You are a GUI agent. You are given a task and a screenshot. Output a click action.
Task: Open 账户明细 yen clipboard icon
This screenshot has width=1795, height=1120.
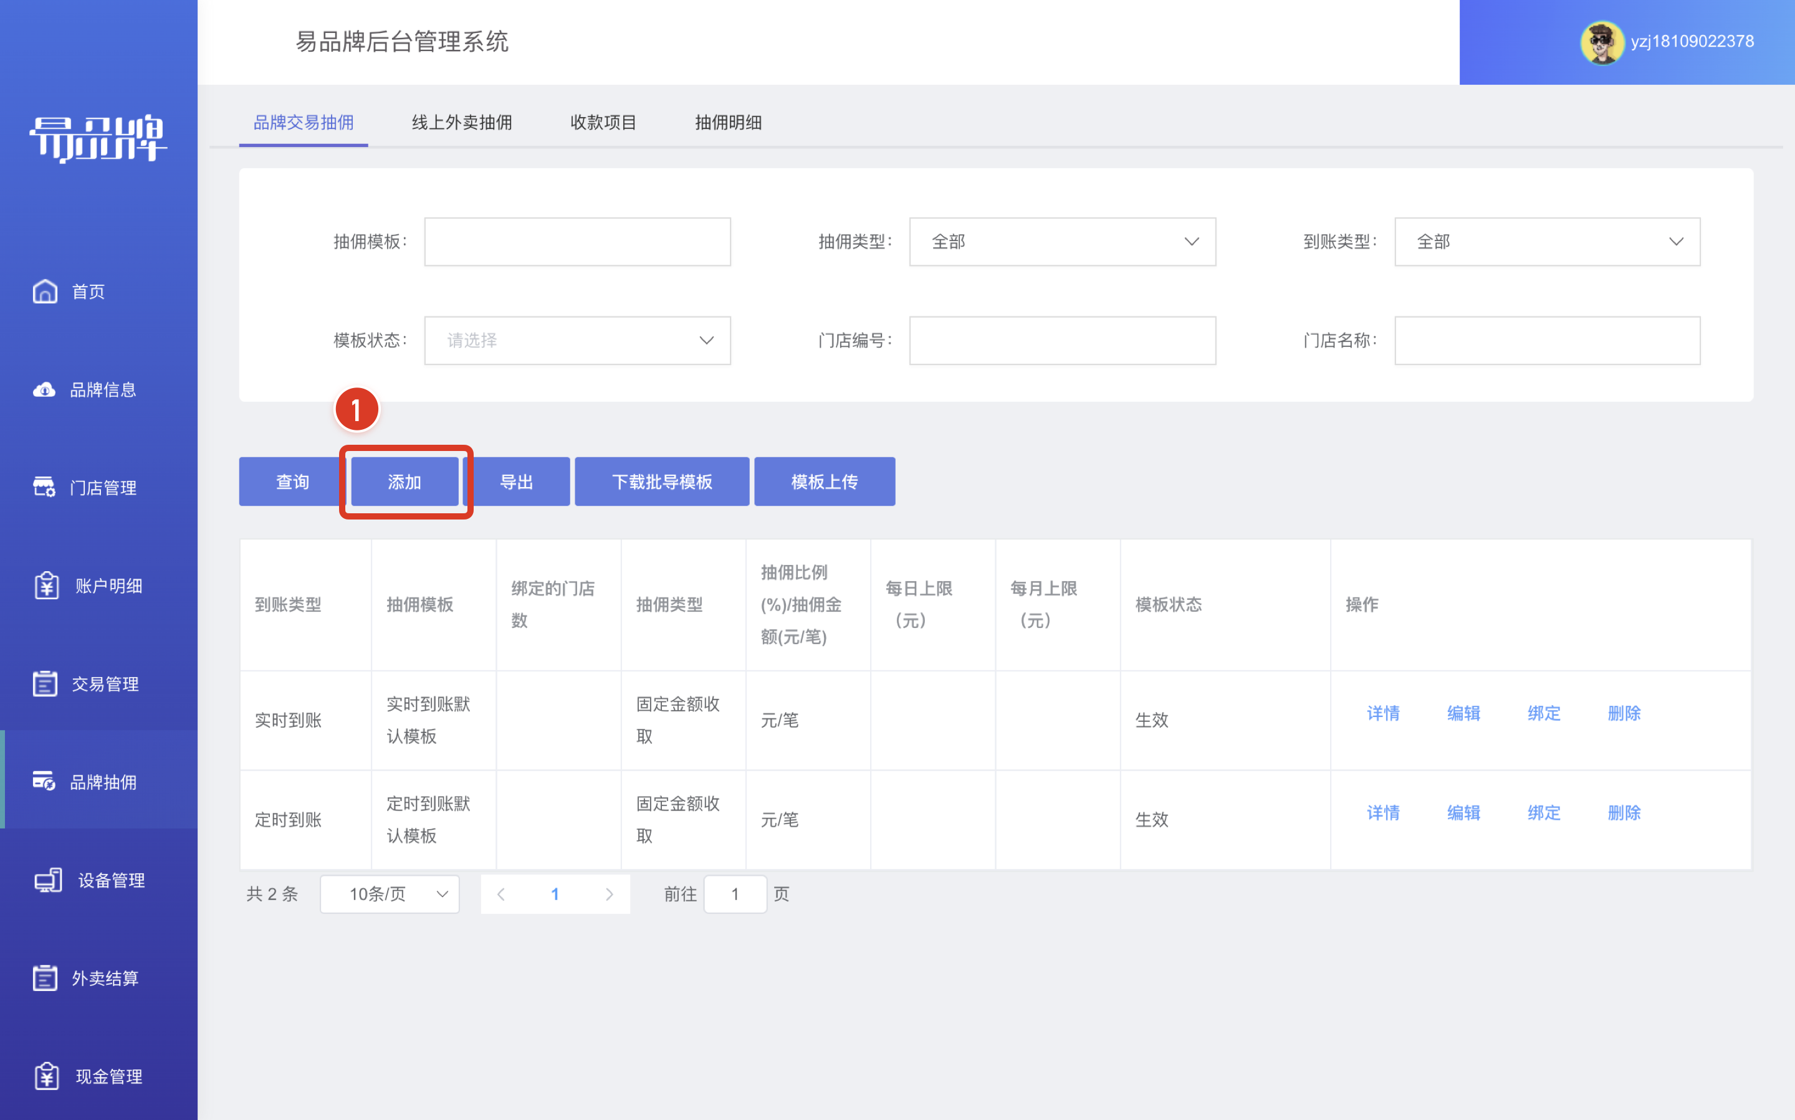46,585
